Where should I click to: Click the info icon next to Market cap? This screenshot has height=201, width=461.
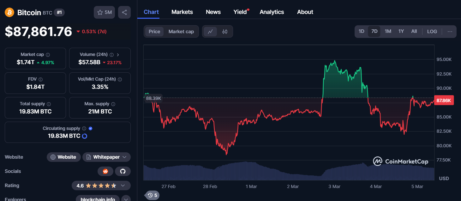pyautogui.click(x=48, y=55)
